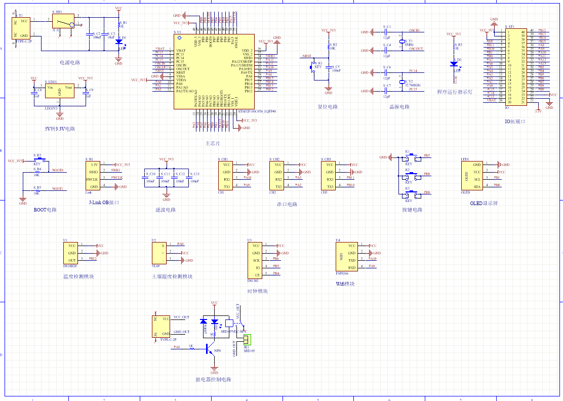Click the BOOT0 net label
Image resolution: width=563 pixels, height=401 pixels.
point(58,170)
